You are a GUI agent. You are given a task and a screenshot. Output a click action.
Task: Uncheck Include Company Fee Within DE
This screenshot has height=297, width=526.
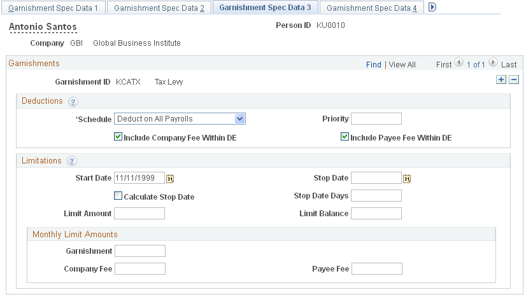(x=118, y=137)
